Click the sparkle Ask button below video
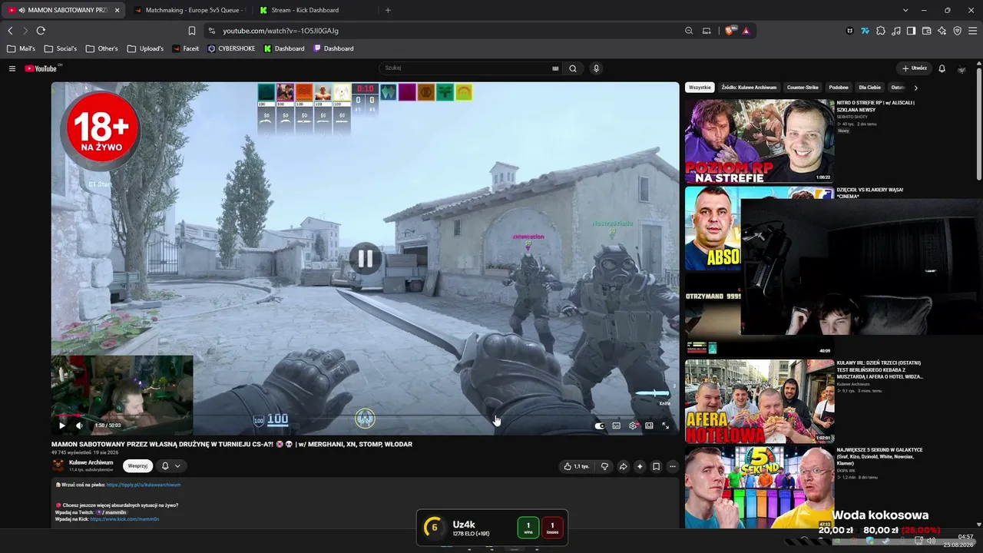983x553 pixels. click(640, 466)
